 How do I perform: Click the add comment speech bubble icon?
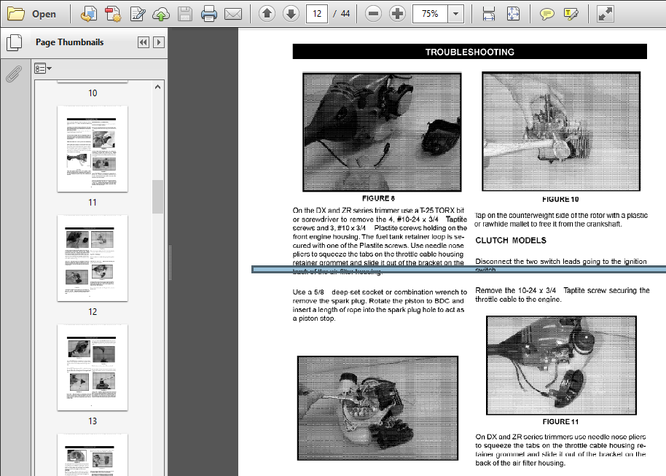click(546, 14)
